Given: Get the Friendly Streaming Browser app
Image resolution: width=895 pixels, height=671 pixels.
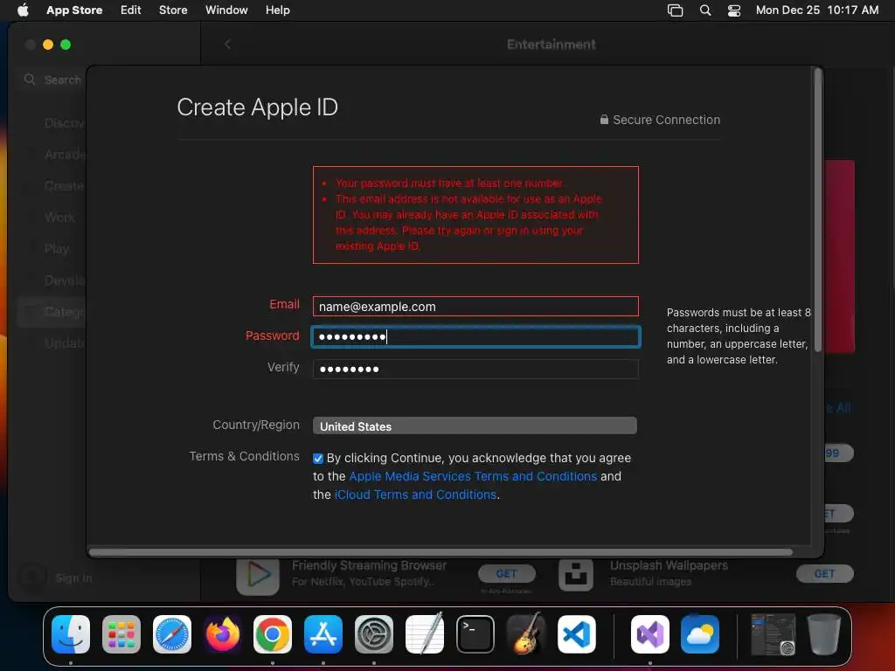Looking at the screenshot, I should pyautogui.click(x=506, y=573).
